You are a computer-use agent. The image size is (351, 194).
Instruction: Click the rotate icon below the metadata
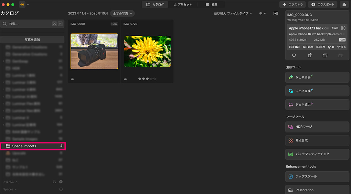310,55
